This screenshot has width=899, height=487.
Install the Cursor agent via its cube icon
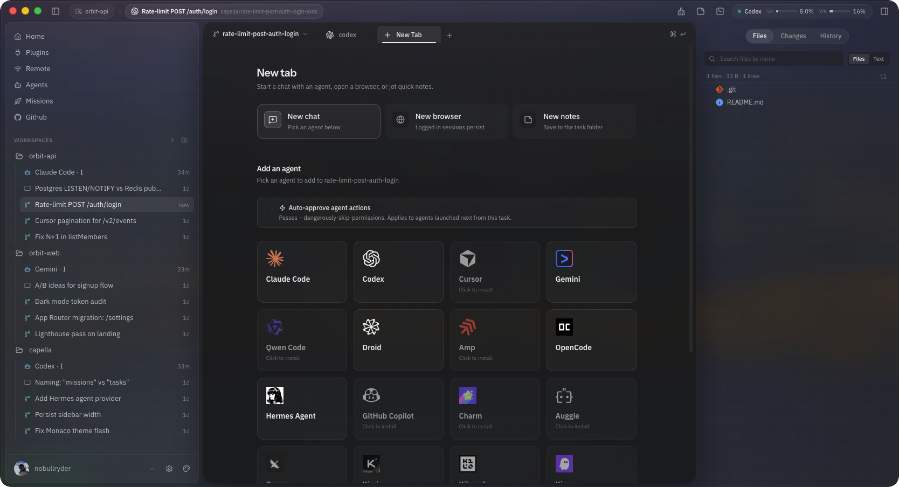click(x=468, y=259)
